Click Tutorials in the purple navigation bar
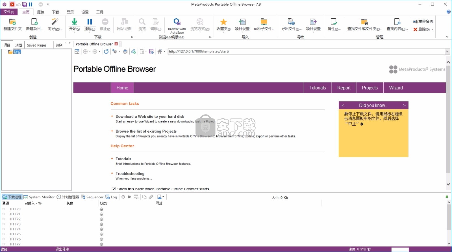Viewport: 452px width, 252px height. tap(318, 88)
